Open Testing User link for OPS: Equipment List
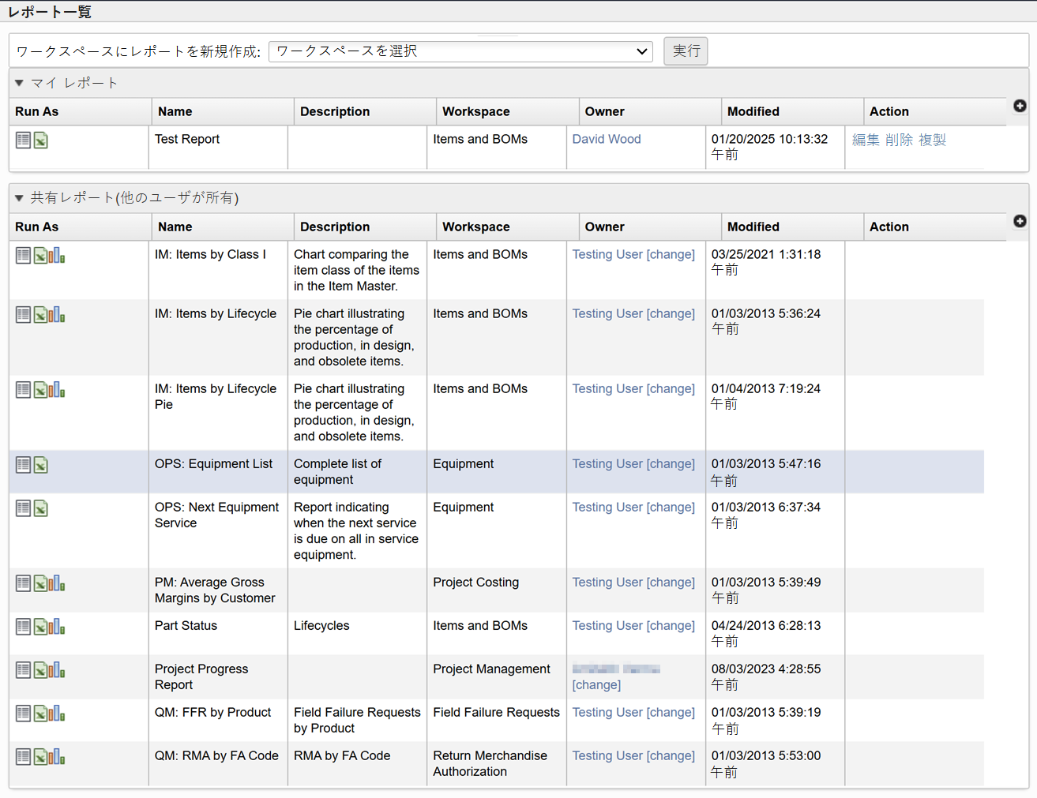Viewport: 1037px width, 798px height. pos(607,464)
